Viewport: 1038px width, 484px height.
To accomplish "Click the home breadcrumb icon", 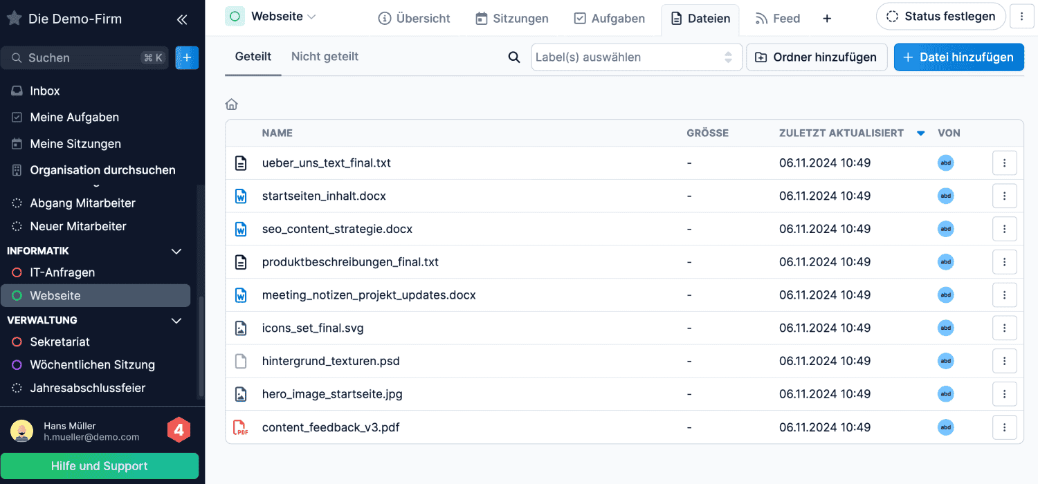I will [232, 104].
